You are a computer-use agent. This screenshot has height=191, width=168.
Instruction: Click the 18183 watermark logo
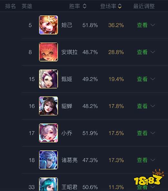pyautogui.click(x=149, y=177)
